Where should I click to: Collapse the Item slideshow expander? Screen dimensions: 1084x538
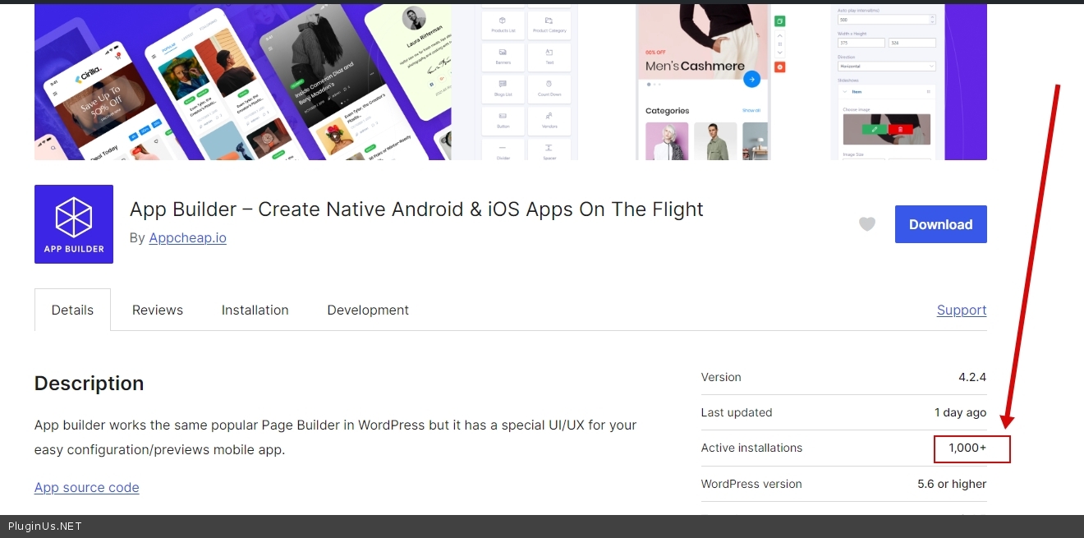[846, 91]
